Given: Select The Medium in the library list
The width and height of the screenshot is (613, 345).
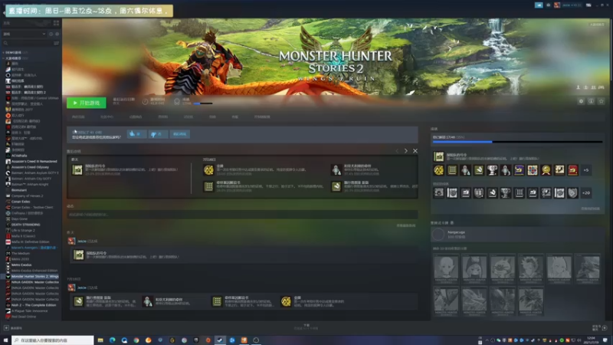Looking at the screenshot, I should click(21, 254).
